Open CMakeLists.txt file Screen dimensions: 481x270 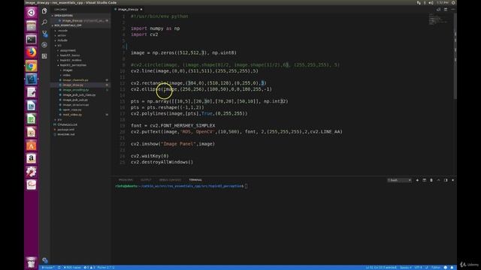coord(67,124)
